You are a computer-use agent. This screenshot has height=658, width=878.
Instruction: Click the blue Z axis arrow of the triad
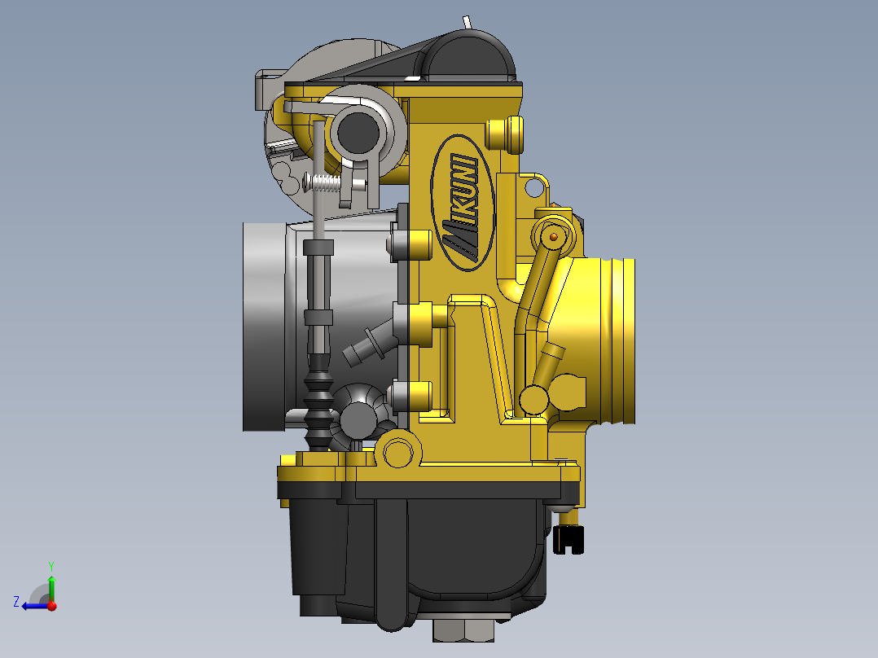coord(33,606)
